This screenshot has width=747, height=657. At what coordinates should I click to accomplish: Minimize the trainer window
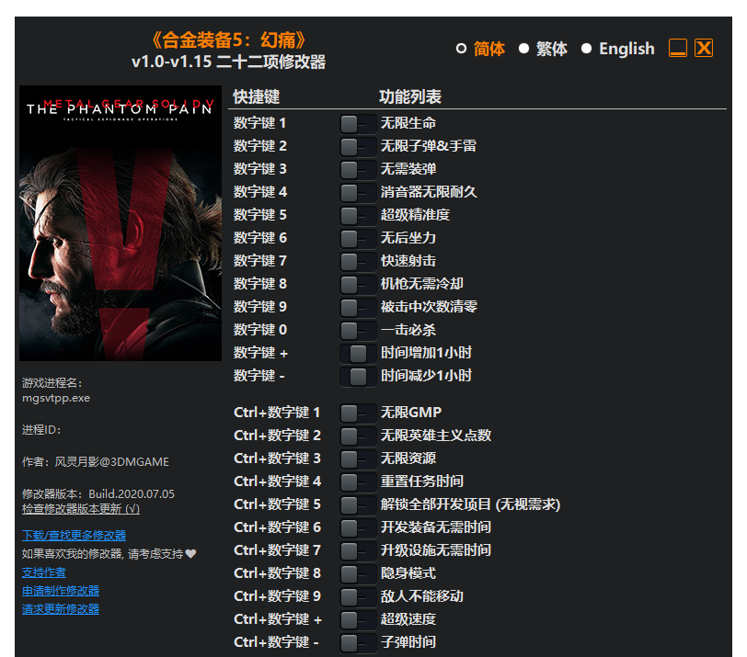click(x=678, y=48)
